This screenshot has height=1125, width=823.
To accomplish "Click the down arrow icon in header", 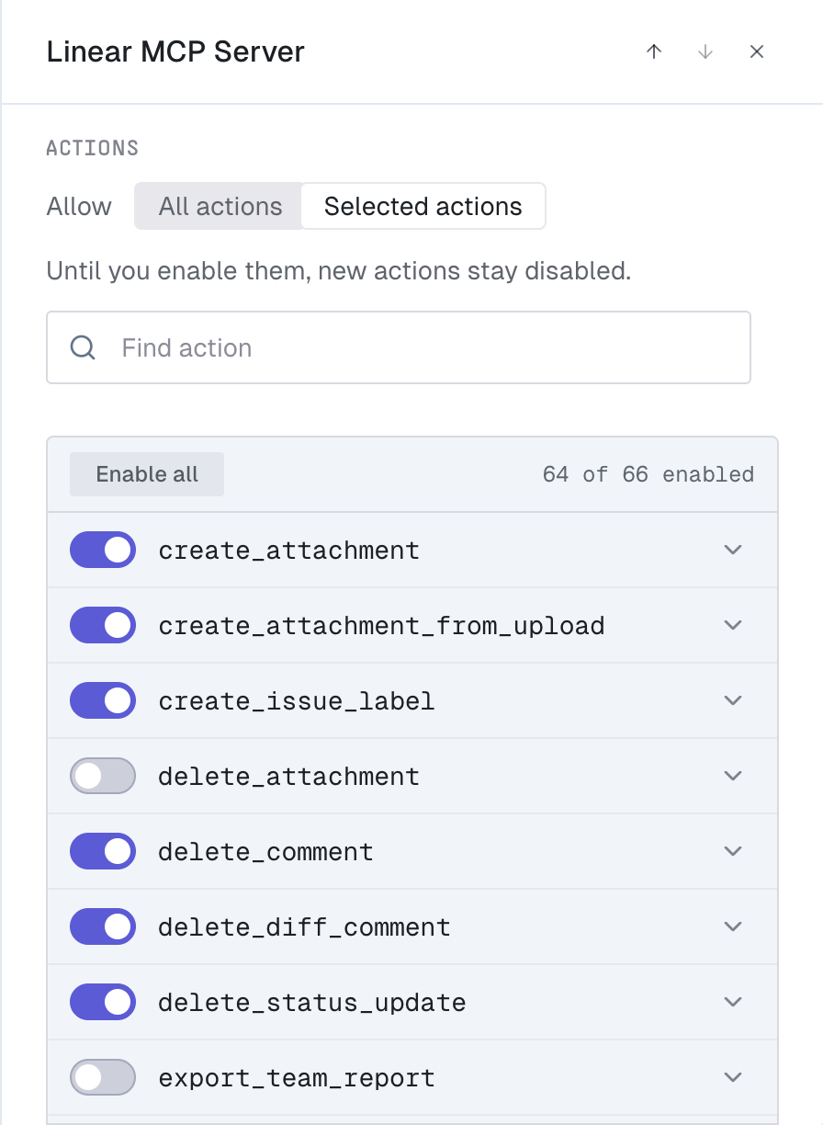I will (x=705, y=51).
